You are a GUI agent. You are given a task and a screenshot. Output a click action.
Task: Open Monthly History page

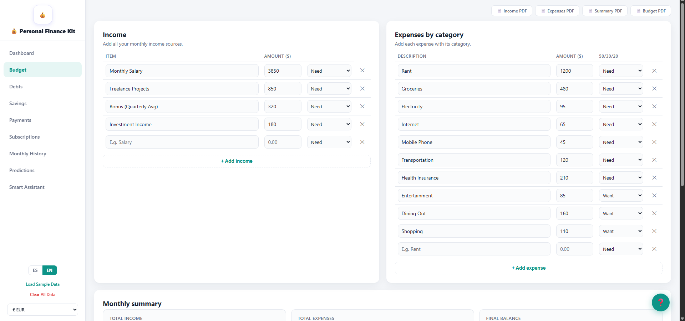click(x=42, y=154)
